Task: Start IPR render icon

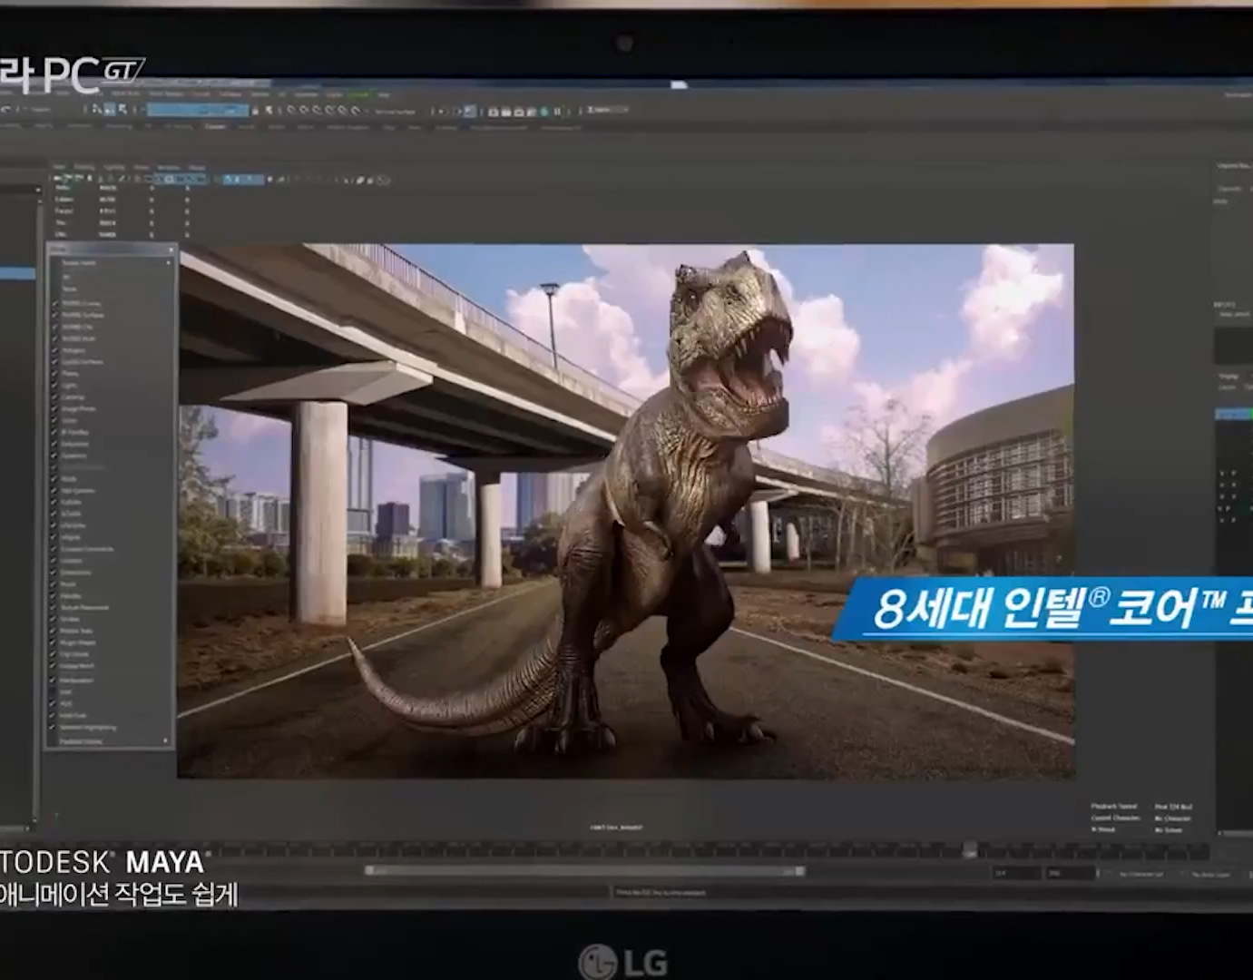Action: pos(519,112)
